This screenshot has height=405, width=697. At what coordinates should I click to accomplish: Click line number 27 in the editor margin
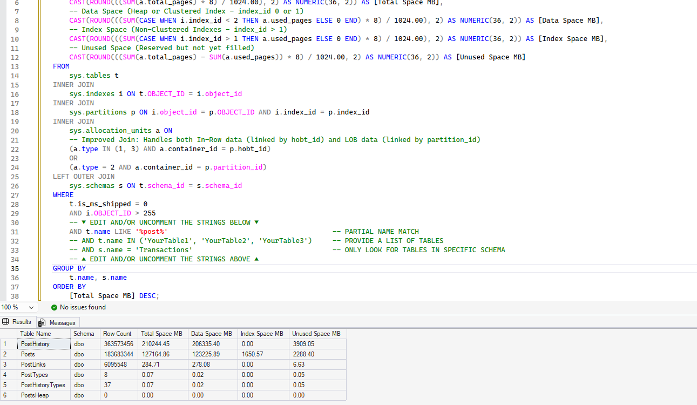15,195
